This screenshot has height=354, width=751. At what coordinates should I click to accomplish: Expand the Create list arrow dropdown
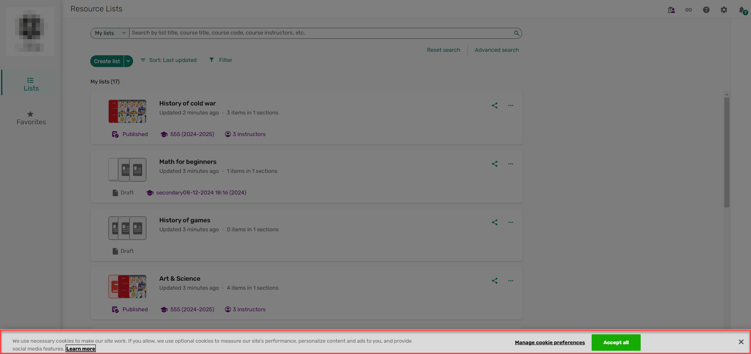coord(128,61)
